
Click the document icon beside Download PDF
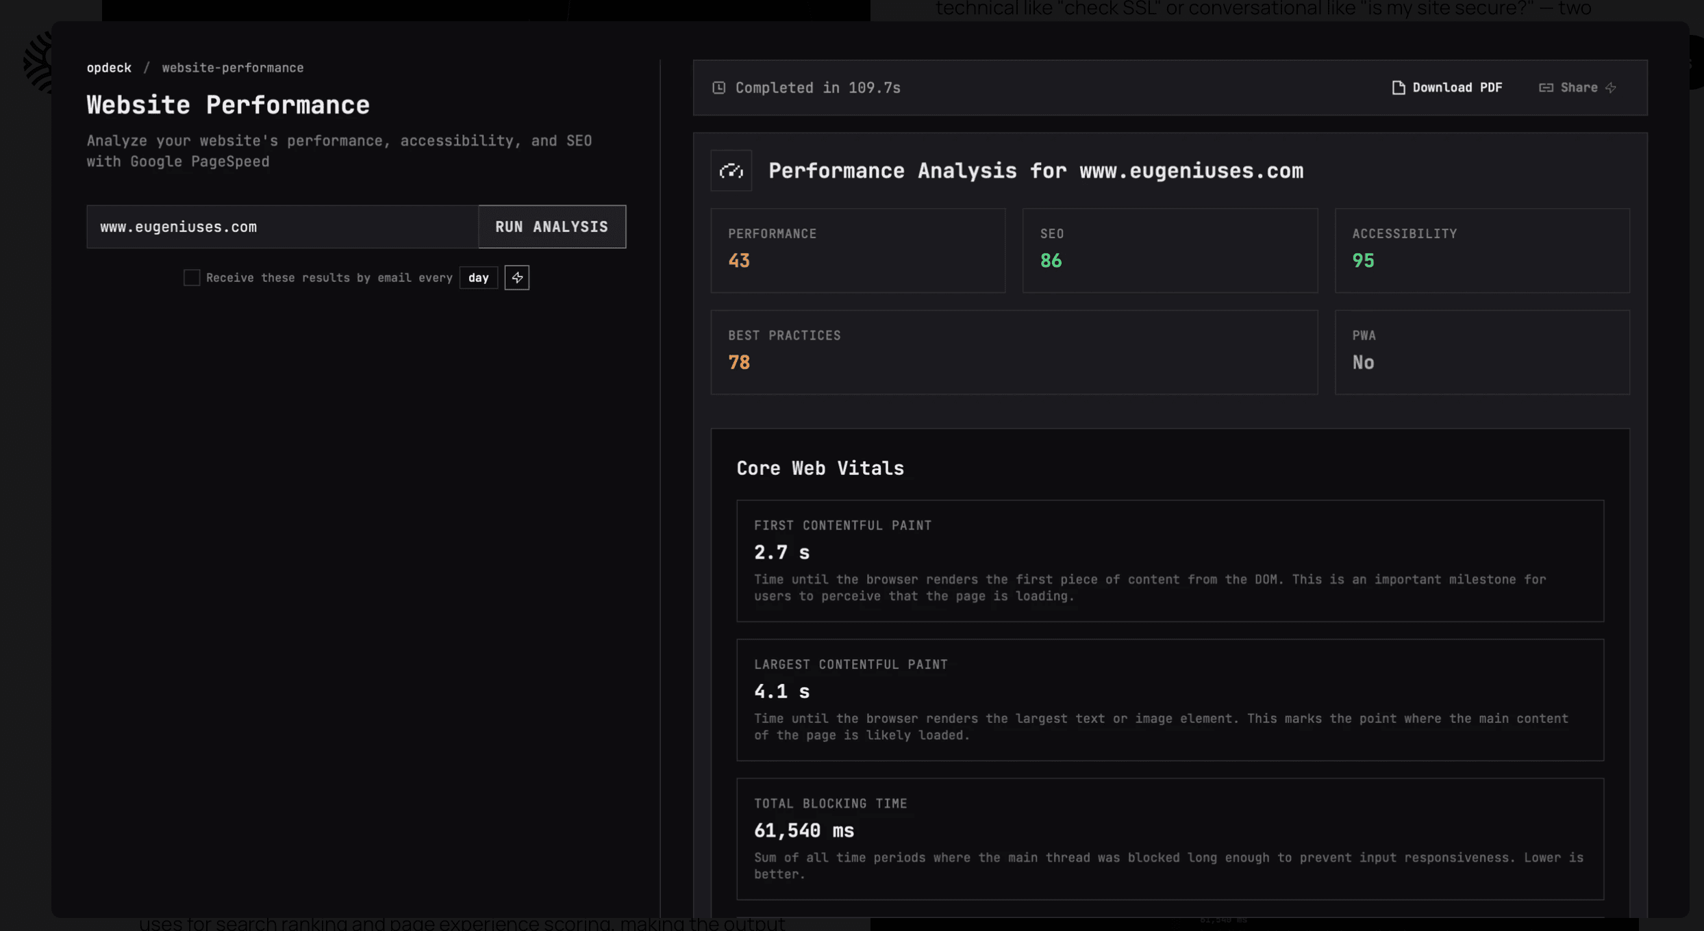1397,88
